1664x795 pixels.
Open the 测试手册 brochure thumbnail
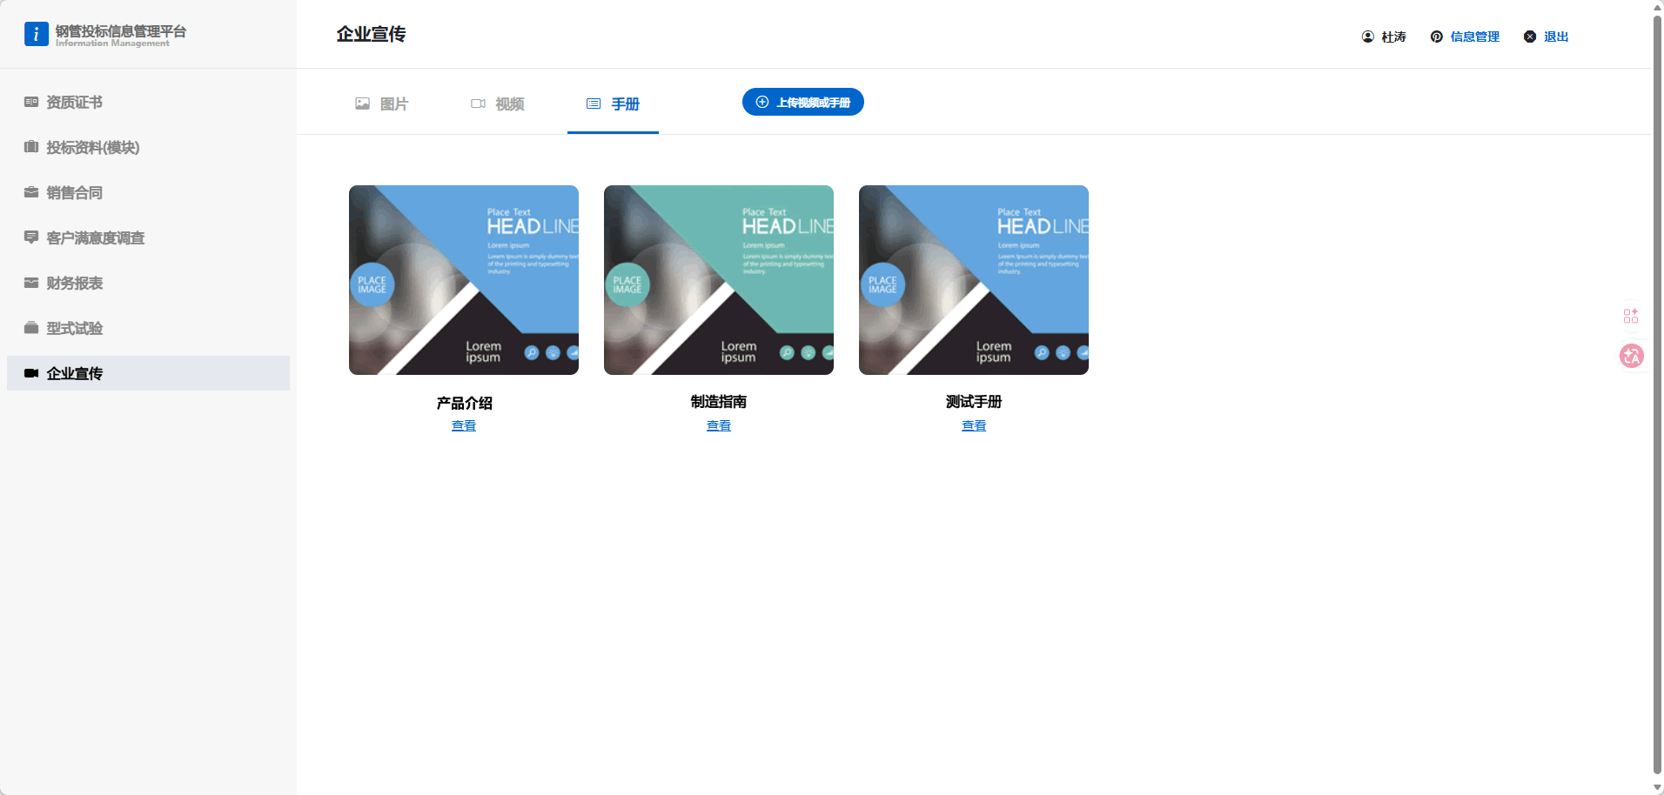click(x=974, y=280)
